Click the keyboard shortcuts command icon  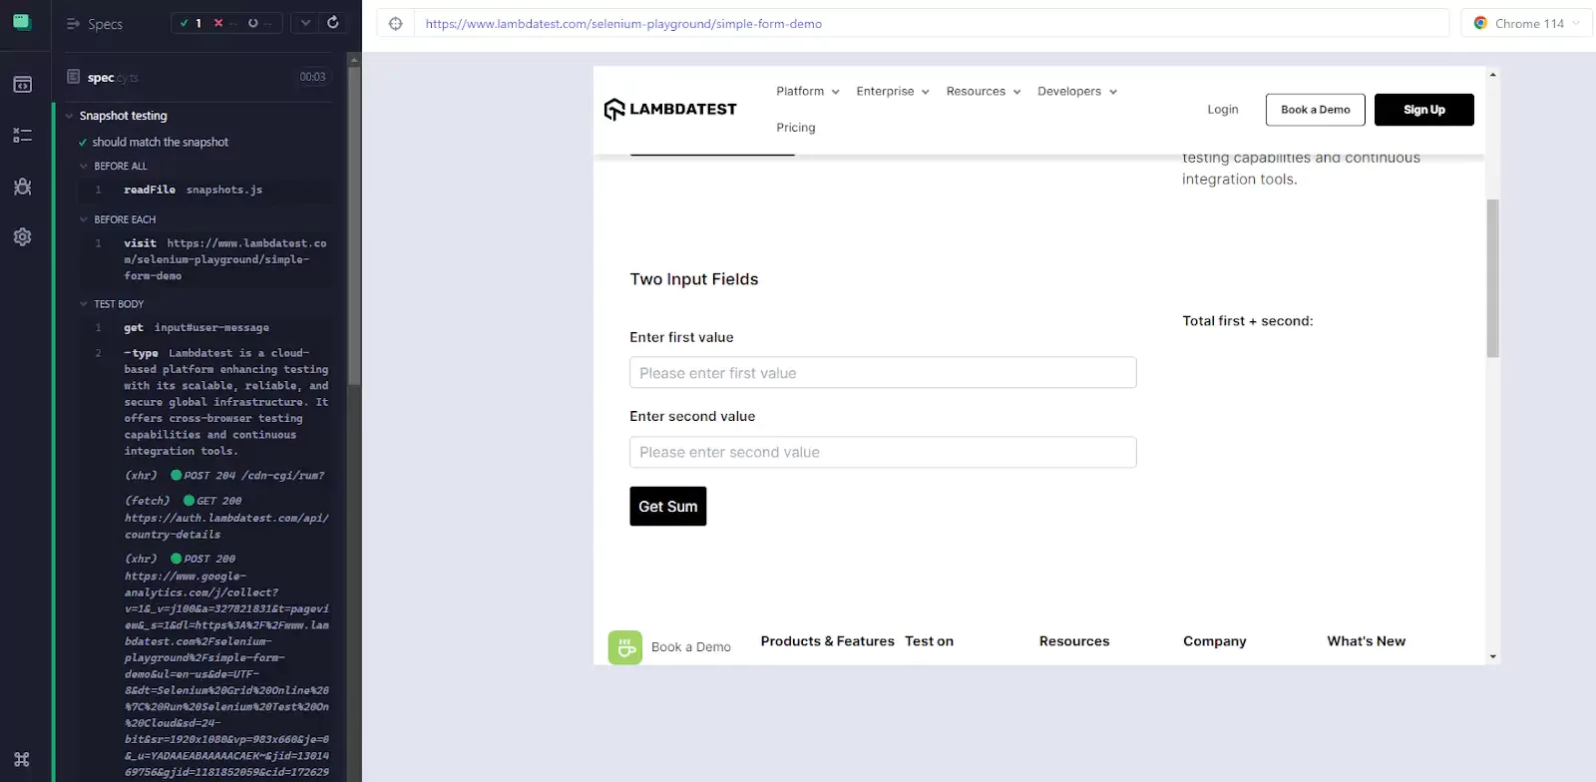(x=22, y=759)
